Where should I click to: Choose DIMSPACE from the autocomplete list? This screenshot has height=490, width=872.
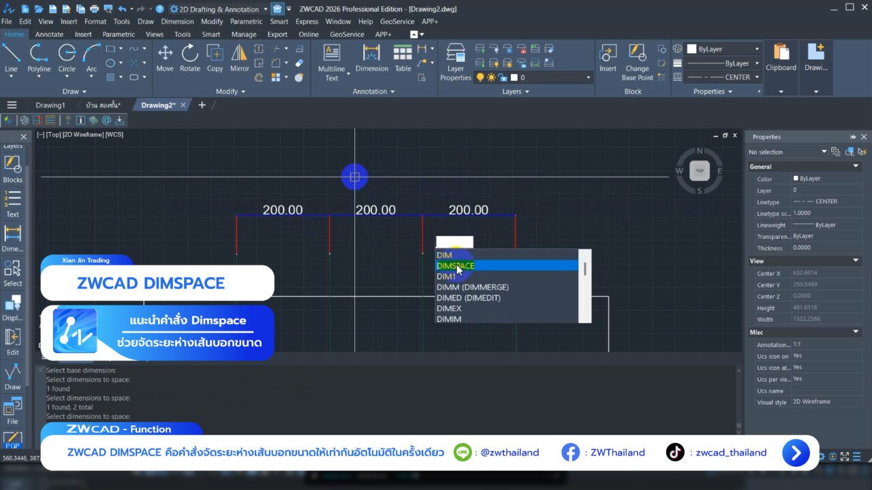pyautogui.click(x=456, y=266)
